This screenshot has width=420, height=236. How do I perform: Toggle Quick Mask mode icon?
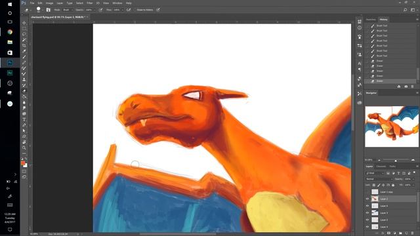tap(24, 171)
